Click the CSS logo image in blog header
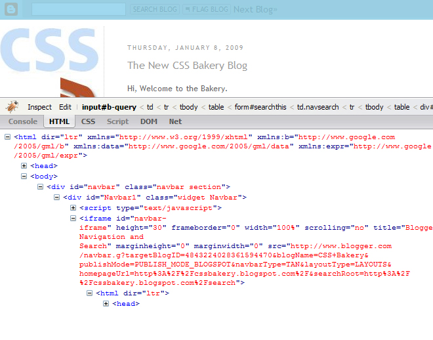 coord(50,50)
